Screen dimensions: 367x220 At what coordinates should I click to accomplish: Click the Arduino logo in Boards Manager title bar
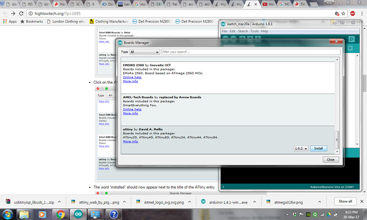click(x=120, y=43)
